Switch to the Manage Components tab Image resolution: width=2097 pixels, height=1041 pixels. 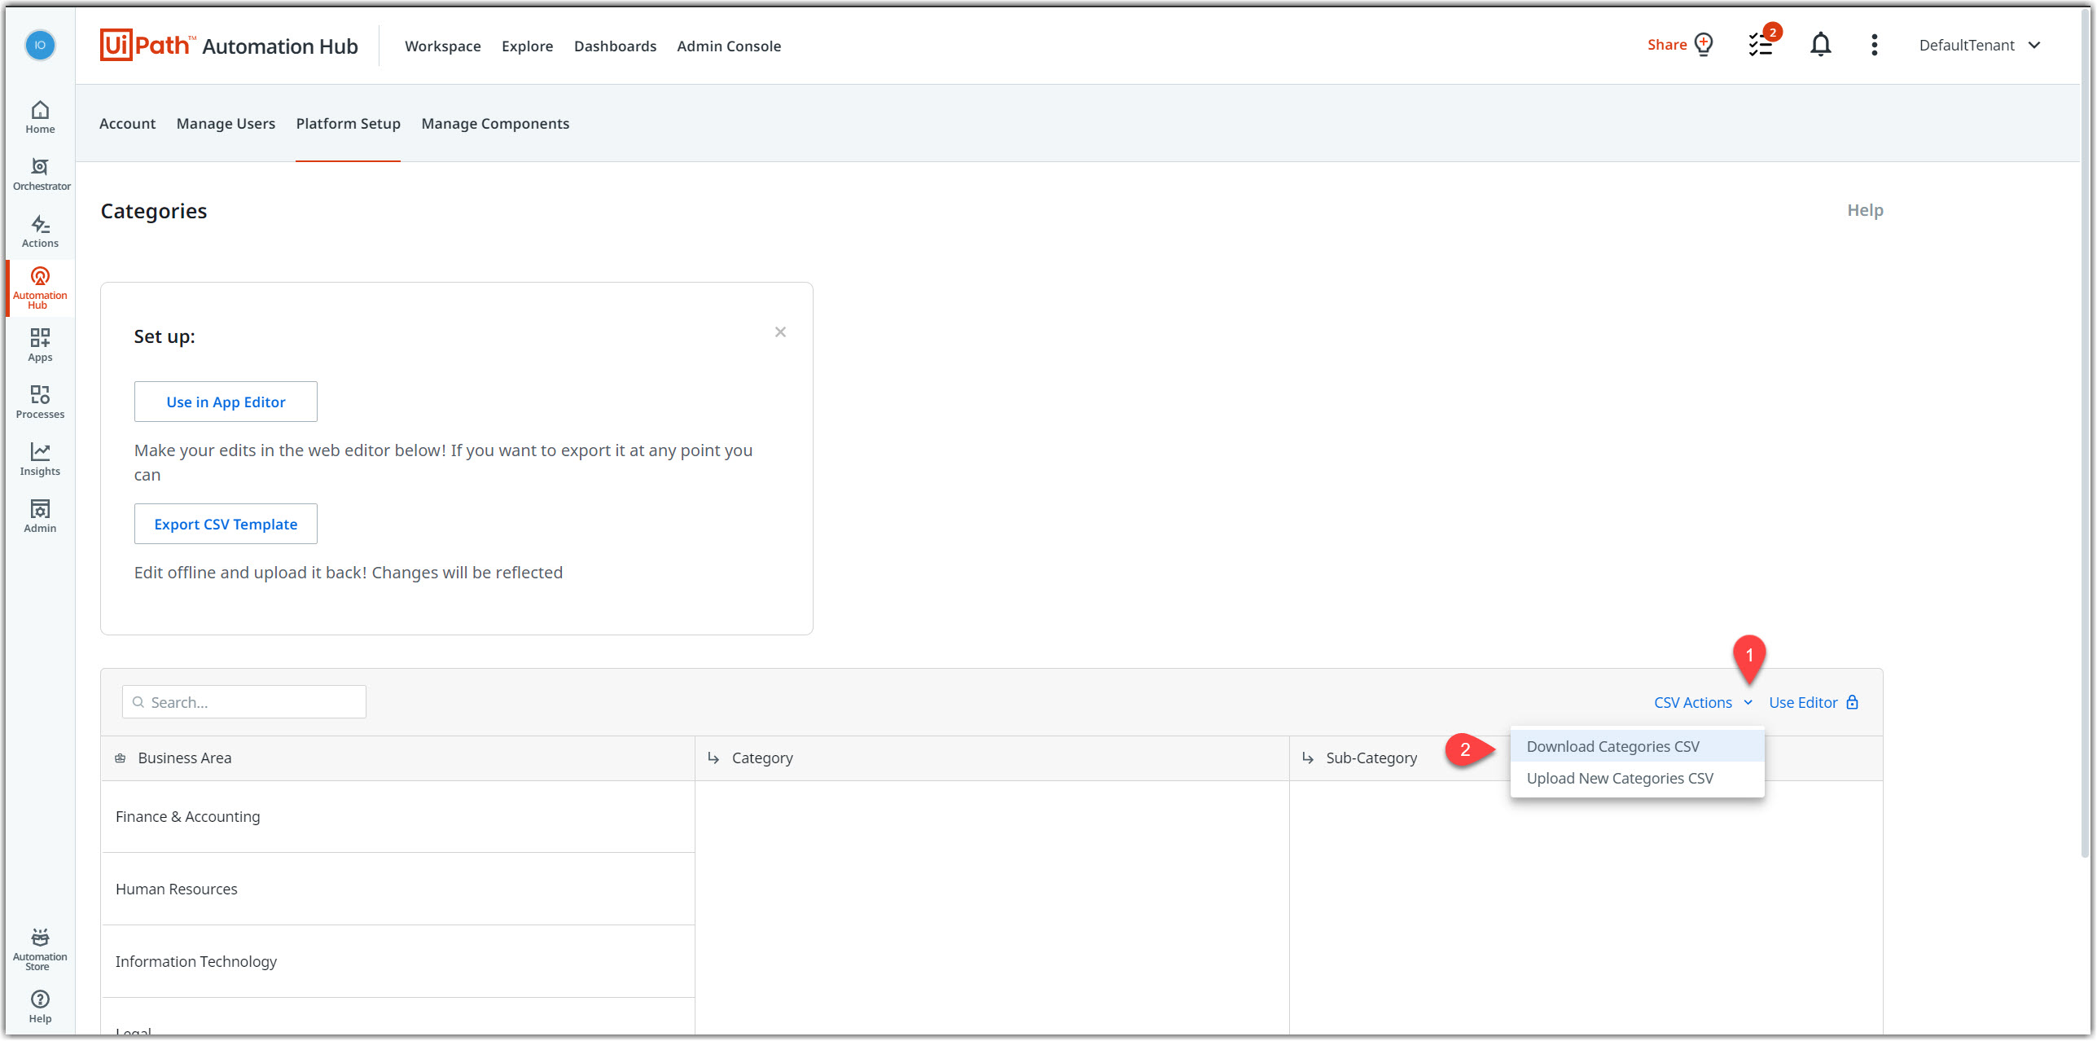tap(495, 124)
